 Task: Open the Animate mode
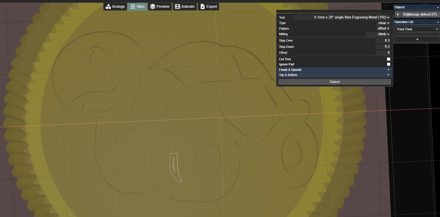click(x=185, y=6)
